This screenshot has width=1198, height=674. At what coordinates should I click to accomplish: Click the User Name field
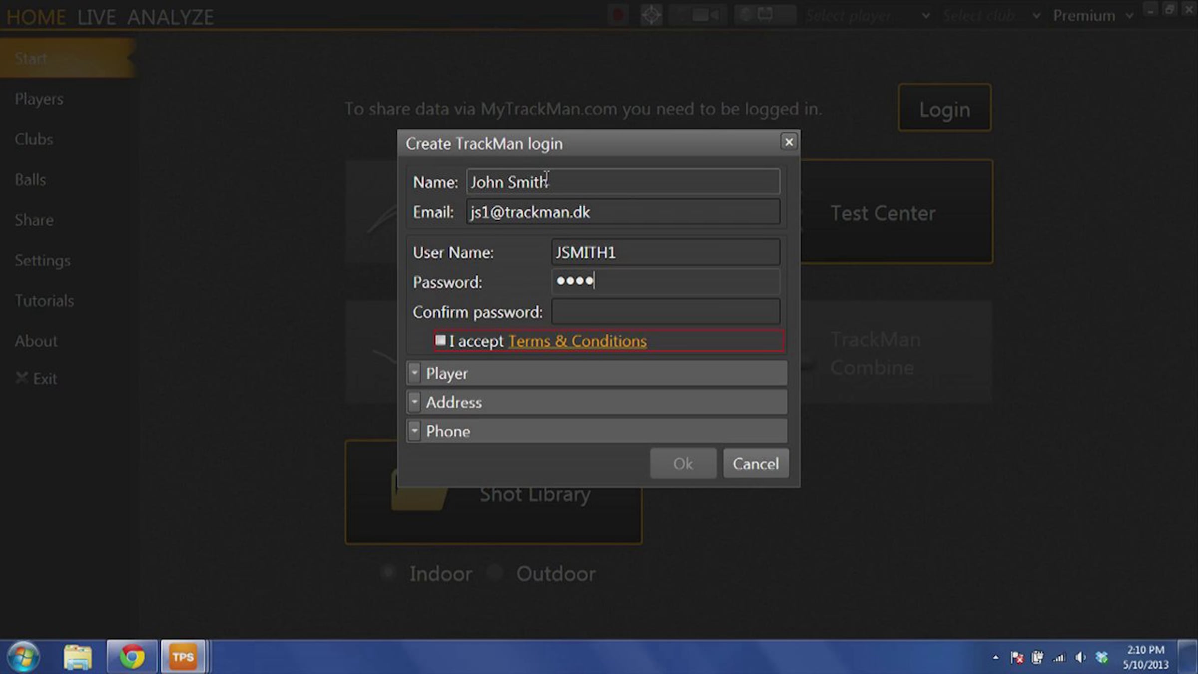click(x=665, y=252)
